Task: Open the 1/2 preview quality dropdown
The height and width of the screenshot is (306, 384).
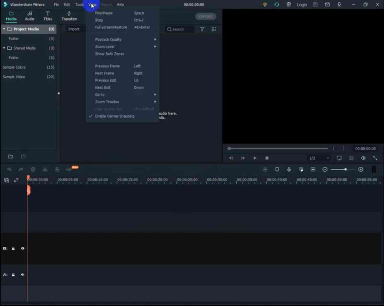Action: point(319,158)
